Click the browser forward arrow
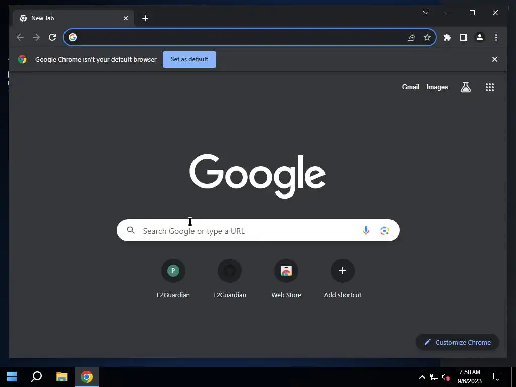Viewport: 516px width, 387px height. [36, 37]
